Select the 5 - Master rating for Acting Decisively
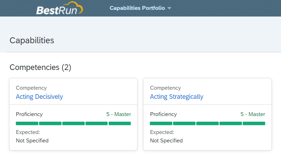281x160 pixels. coord(119,114)
